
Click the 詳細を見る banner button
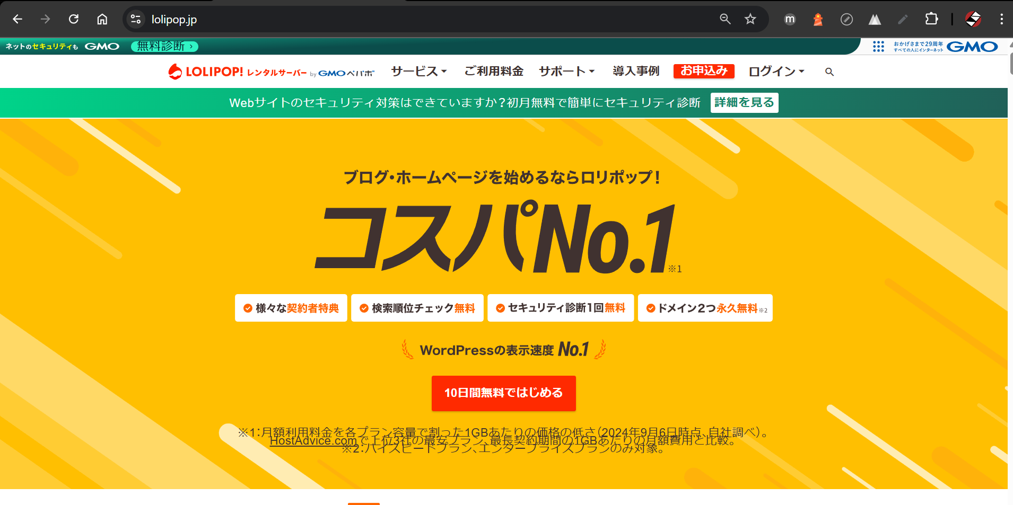744,103
